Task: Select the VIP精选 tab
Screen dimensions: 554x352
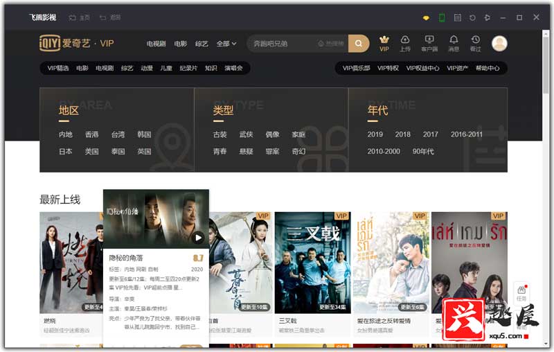Action: tap(58, 68)
